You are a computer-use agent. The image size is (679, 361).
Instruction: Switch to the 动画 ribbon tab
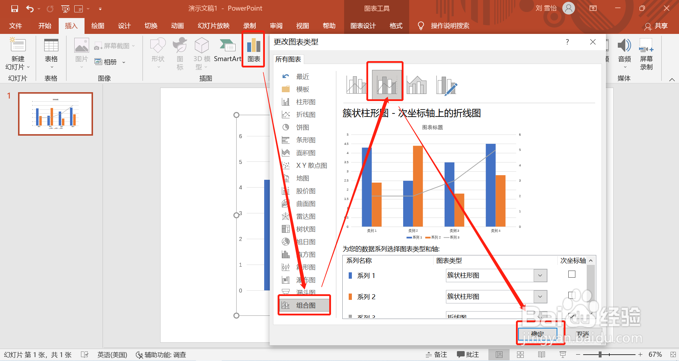[177, 26]
